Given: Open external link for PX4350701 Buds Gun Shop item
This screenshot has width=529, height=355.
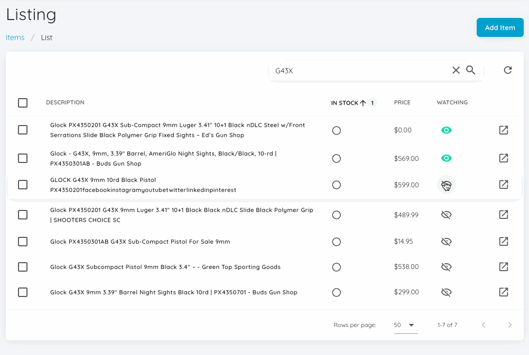Looking at the screenshot, I should point(503,292).
